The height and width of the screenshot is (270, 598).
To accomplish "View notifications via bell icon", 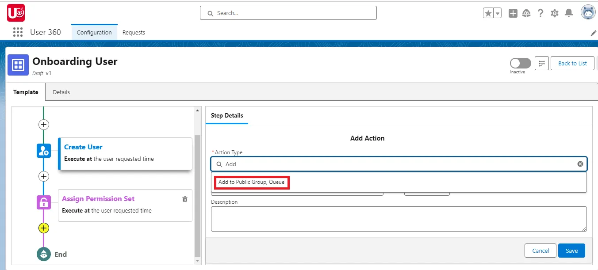I will pos(569,13).
